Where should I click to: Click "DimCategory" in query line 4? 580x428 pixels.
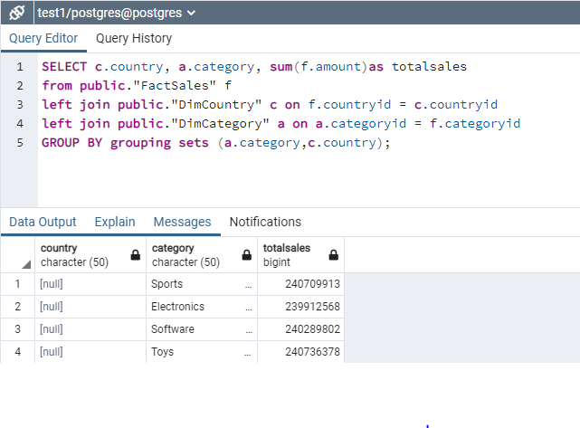220,124
